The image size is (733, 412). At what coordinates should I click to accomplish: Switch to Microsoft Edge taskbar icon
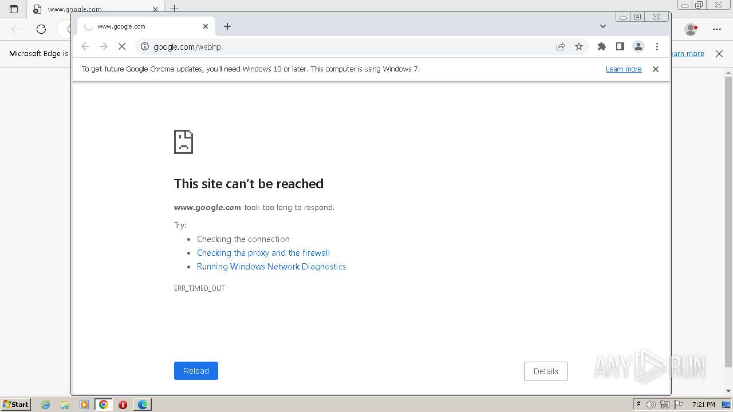pyautogui.click(x=142, y=405)
